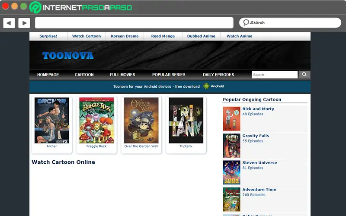The image size is (346, 216).
Task: Open the Read Manga top link
Action: (x=163, y=36)
